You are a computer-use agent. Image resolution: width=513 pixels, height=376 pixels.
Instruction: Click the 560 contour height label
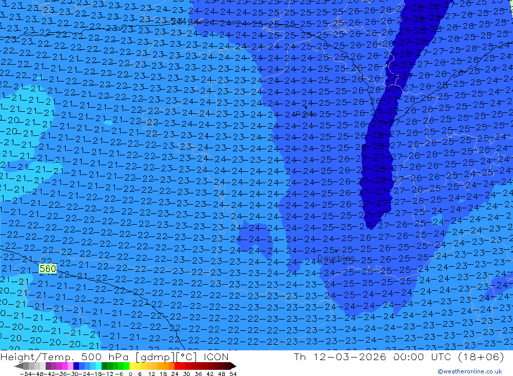point(48,269)
